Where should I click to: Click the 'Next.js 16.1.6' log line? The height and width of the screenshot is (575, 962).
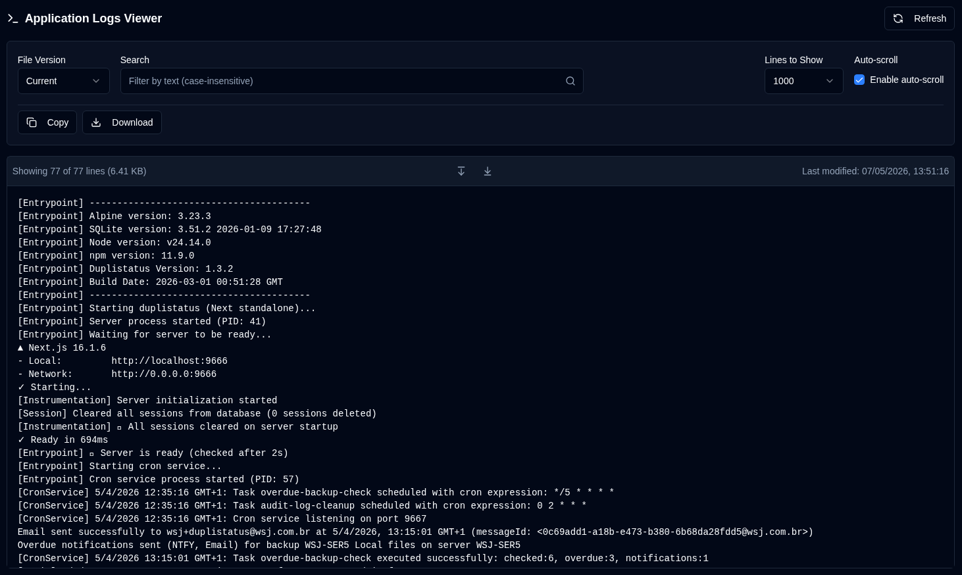[x=62, y=347]
